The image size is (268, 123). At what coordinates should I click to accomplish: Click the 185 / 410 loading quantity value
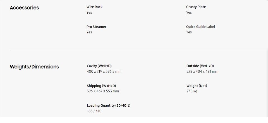pos(94,111)
